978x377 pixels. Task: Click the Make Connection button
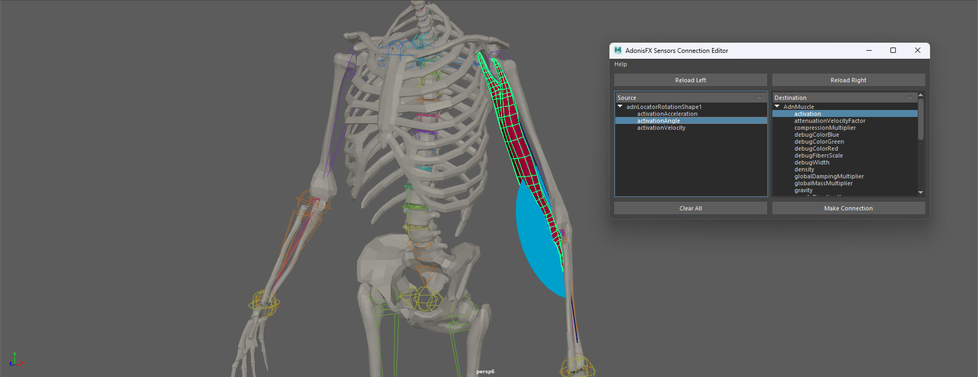pos(848,208)
